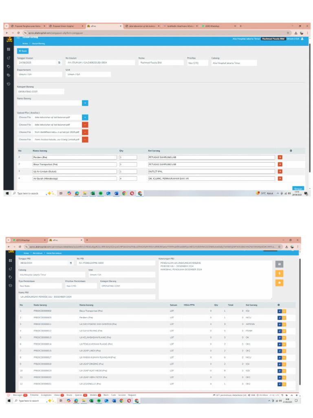Open the Prioritas Permintaan field showing Non CITO
The image size is (313, 418).
(81, 286)
